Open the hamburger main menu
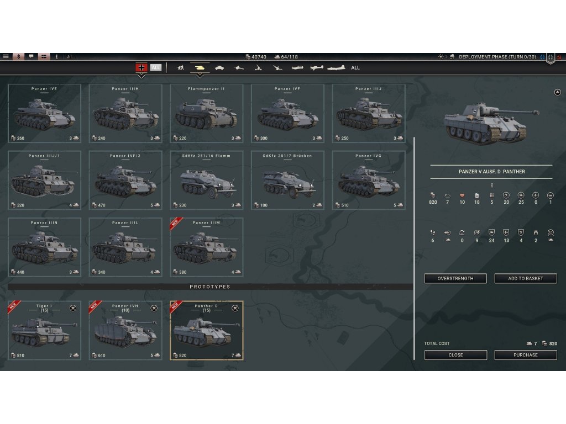The image size is (566, 424). 6,56
